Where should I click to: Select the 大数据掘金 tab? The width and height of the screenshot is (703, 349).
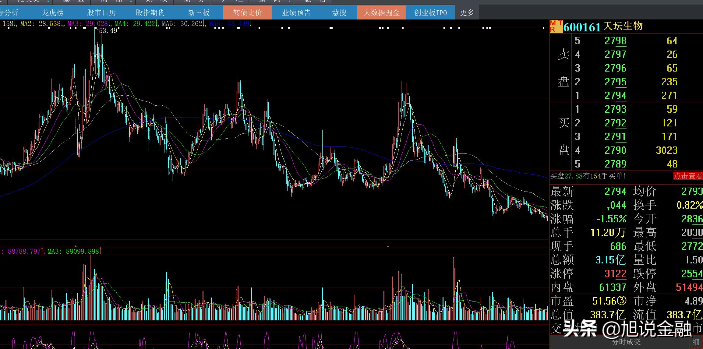point(381,12)
